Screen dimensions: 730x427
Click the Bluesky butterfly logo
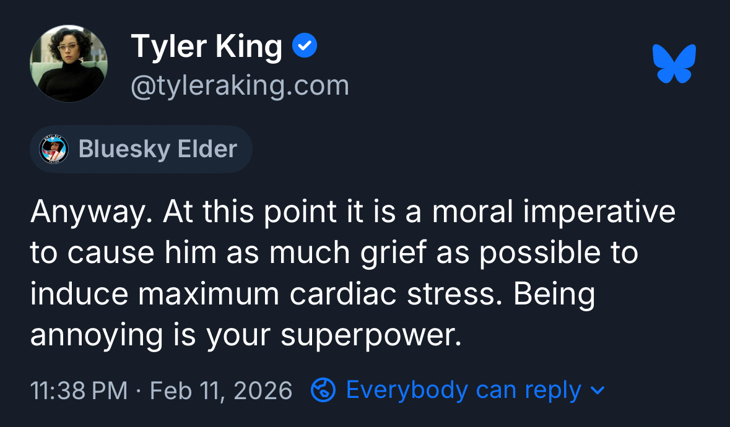click(x=674, y=63)
